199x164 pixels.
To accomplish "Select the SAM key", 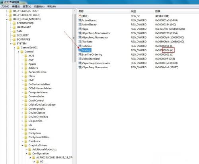I will tap(20, 31).
